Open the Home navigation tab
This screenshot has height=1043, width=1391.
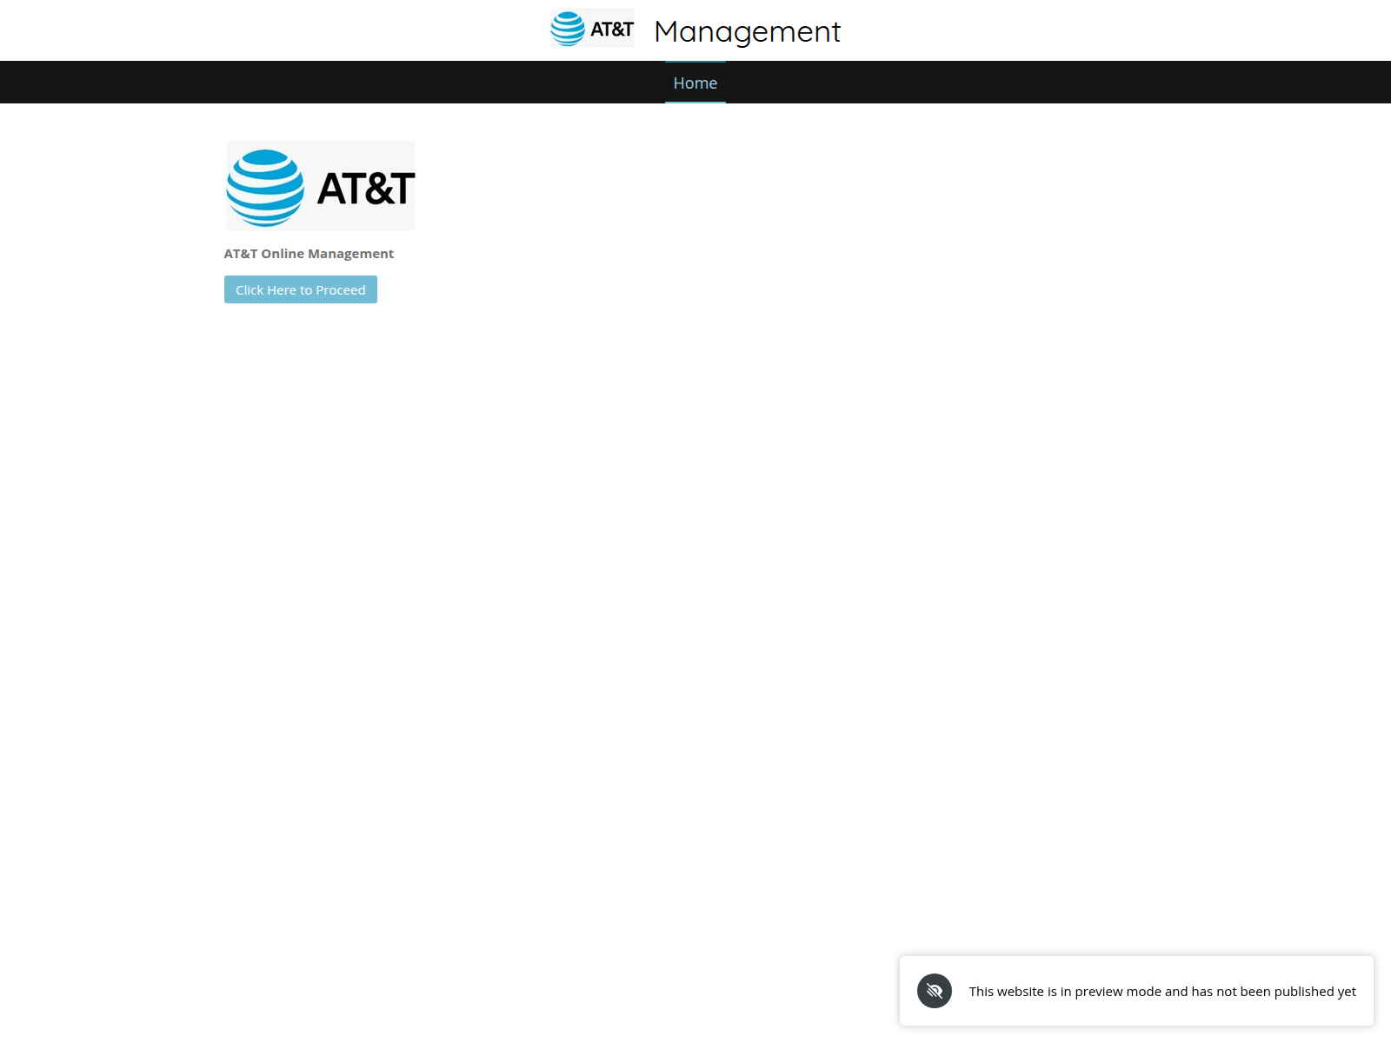pos(695,83)
